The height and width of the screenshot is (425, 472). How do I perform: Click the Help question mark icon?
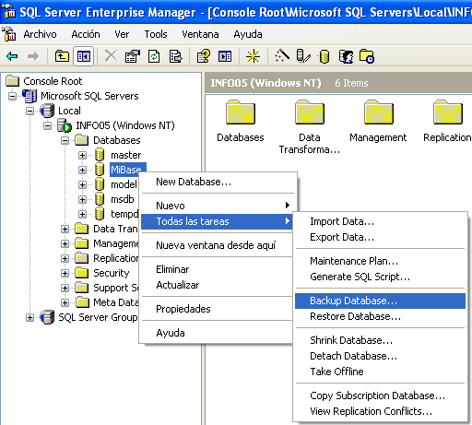(x=203, y=56)
